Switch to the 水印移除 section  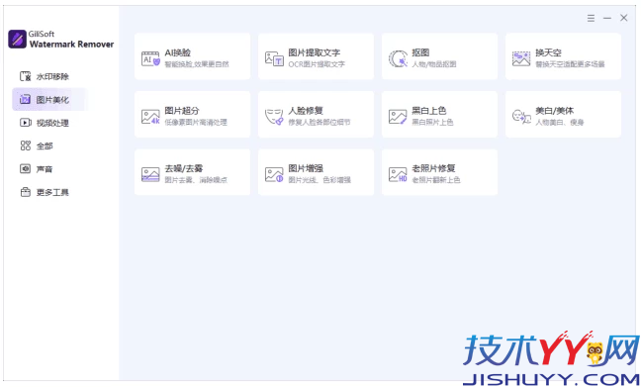tap(49, 76)
